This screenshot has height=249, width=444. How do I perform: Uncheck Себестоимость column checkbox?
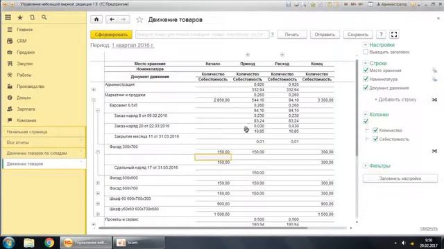coord(375,139)
